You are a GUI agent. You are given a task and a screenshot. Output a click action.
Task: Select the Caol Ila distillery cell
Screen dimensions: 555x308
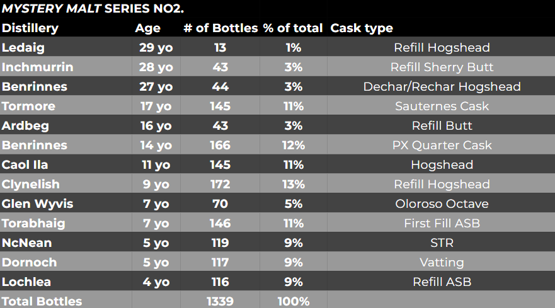tap(25, 165)
